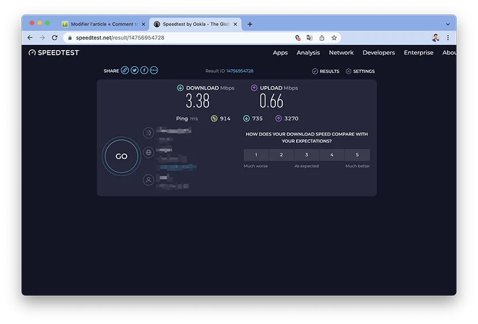The height and width of the screenshot is (324, 478).
Task: Click the idle ping icon 914
Action: pos(214,119)
